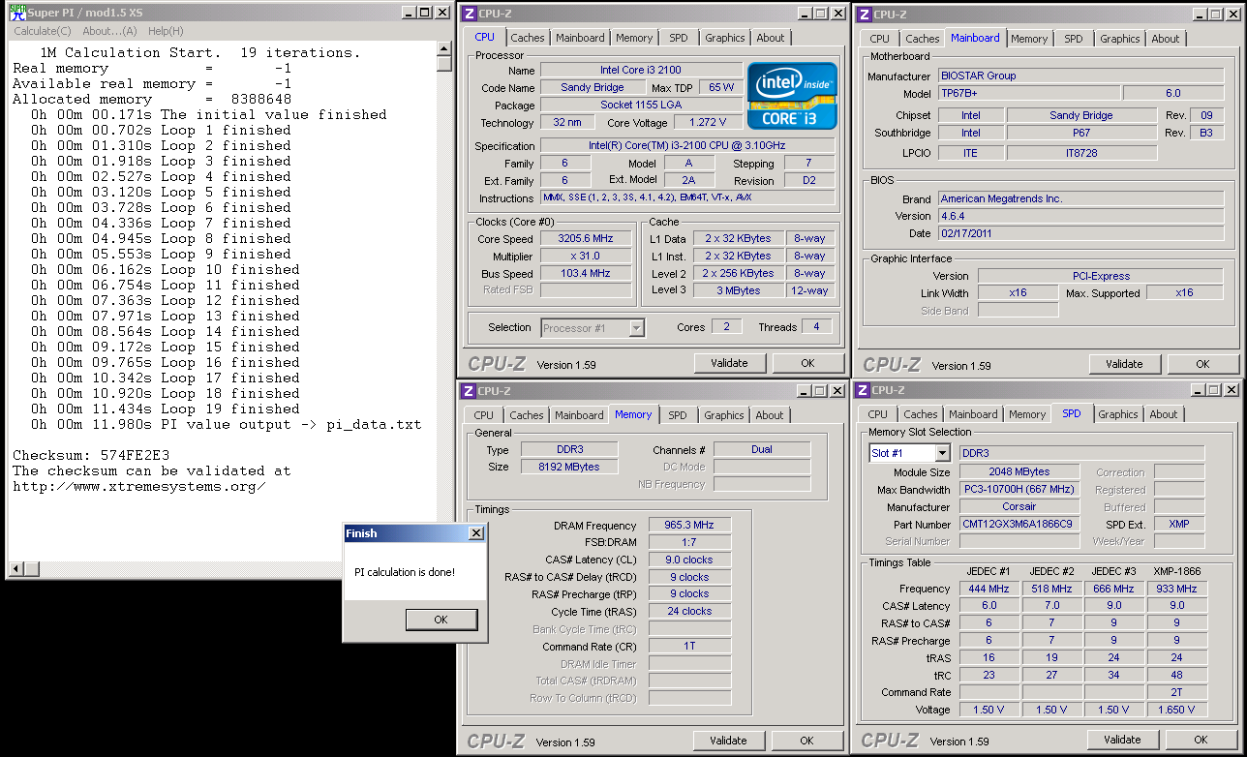Switch to Mainboard tab in the Memory CPU-Z window
Screen dimensions: 1247x757
pos(579,415)
